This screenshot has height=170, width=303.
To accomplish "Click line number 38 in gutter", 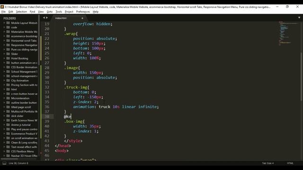I will 47,117.
